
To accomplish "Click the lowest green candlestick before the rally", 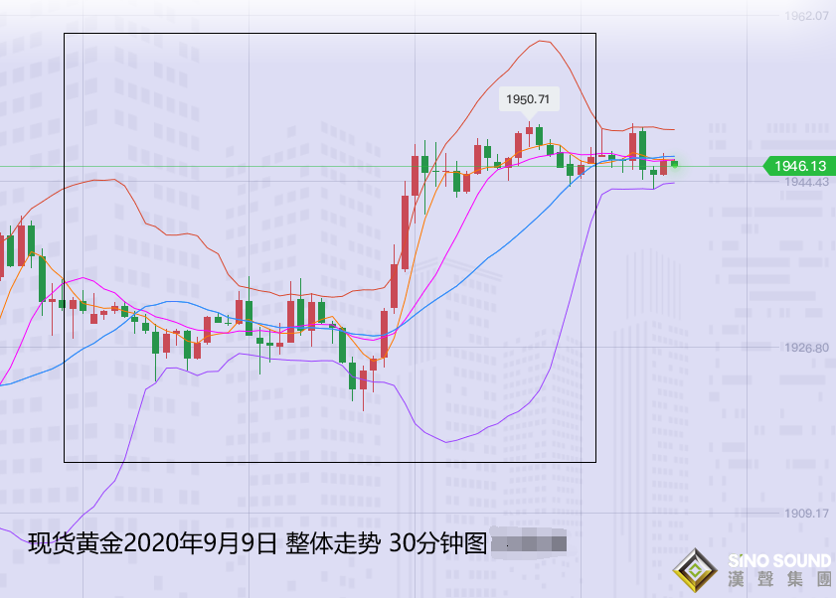I will (353, 374).
